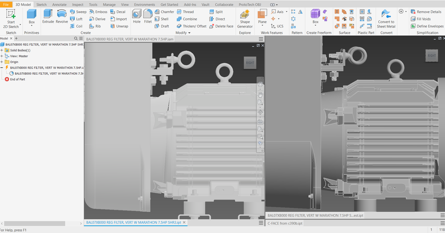Image resolution: width=445 pixels, height=233 pixels.
Task: Activate the Revolve tool
Action: (x=61, y=16)
